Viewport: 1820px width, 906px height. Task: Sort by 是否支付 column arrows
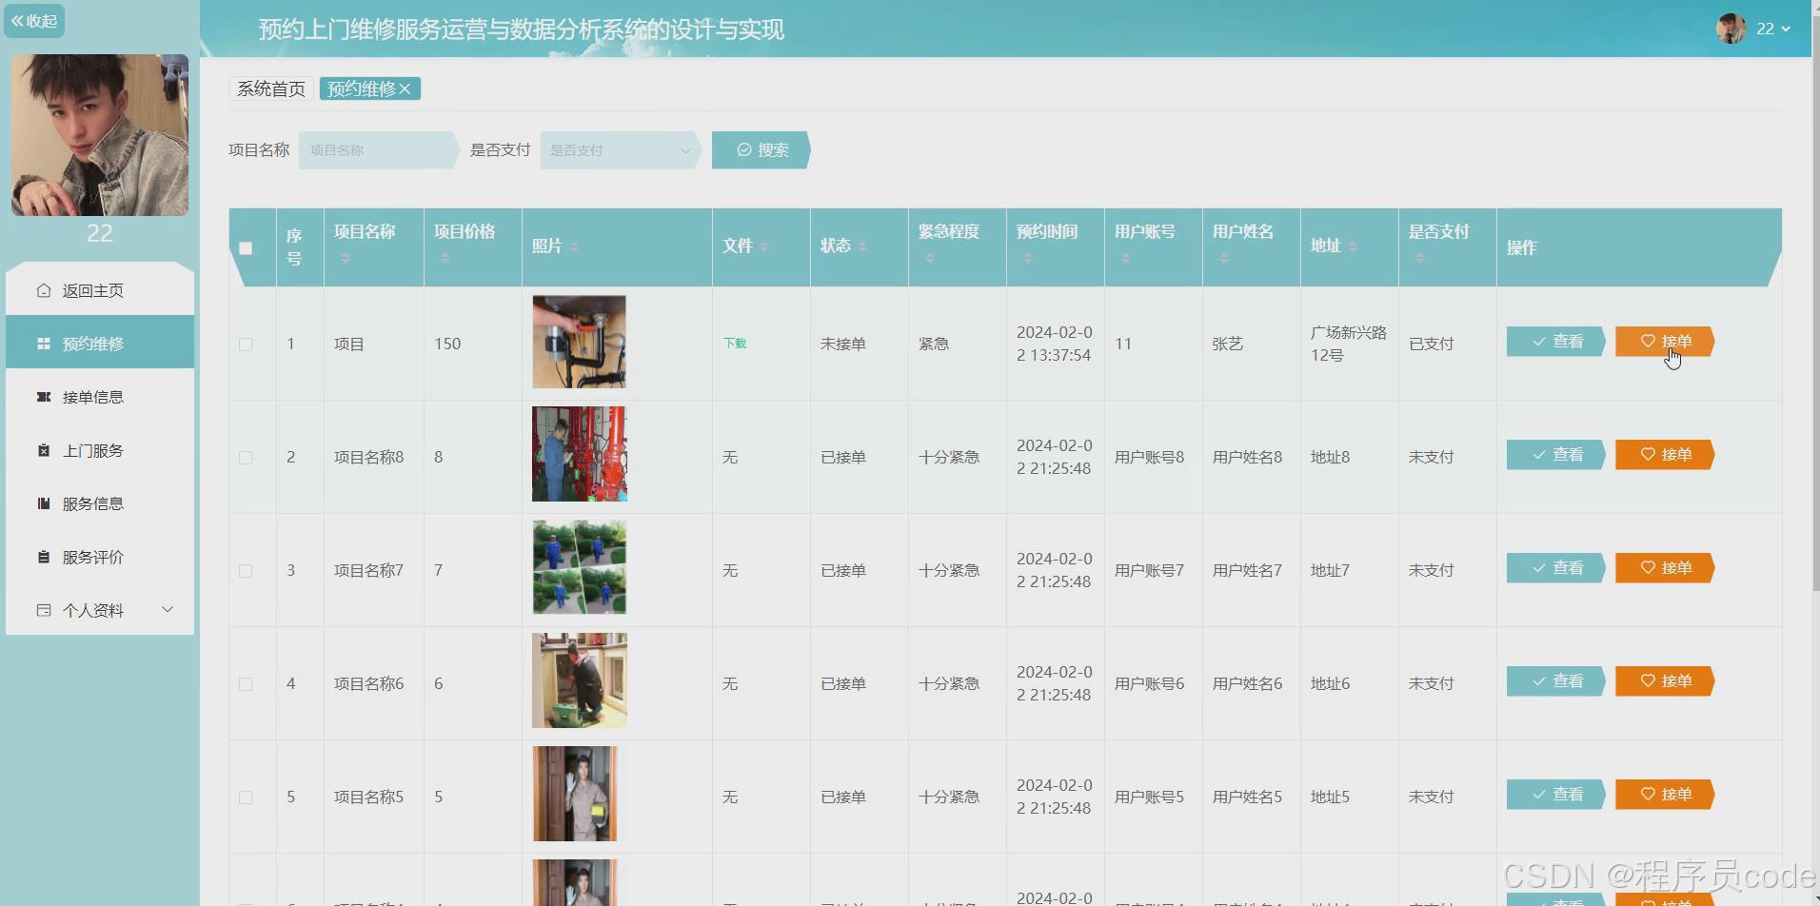[x=1420, y=259]
